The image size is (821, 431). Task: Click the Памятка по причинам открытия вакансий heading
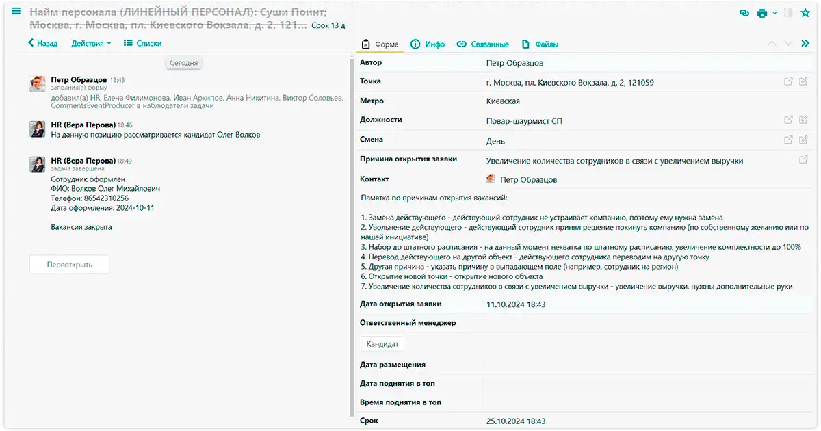(x=434, y=198)
